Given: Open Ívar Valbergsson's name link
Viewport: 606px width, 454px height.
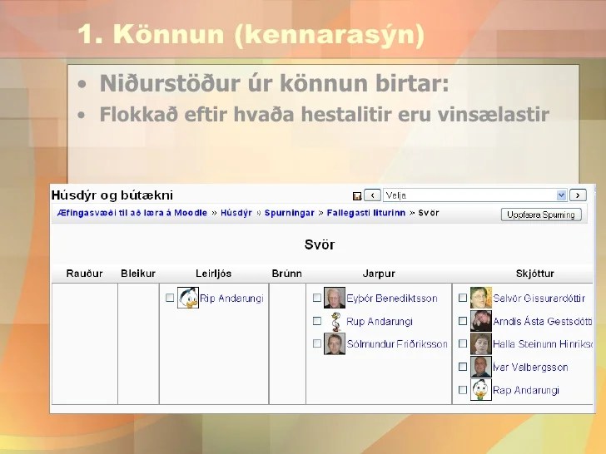Looking at the screenshot, I should pos(530,368).
